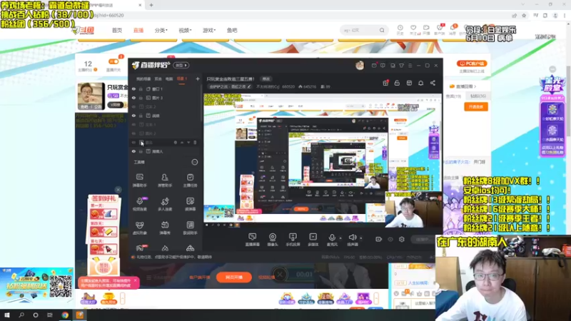This screenshot has height=321, width=571.
Task: Click the notification bell in the streaming app
Action: [x=420, y=83]
